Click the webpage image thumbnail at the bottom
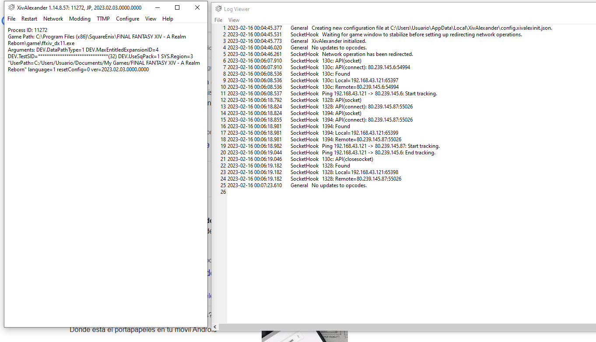 click(304, 337)
